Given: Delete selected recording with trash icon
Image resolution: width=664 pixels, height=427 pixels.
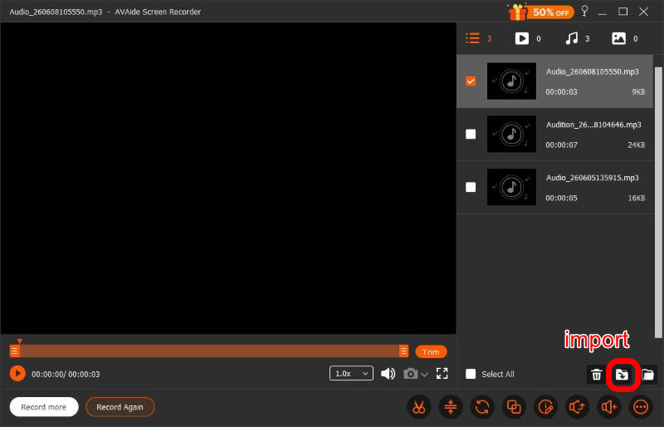Looking at the screenshot, I should (x=596, y=375).
